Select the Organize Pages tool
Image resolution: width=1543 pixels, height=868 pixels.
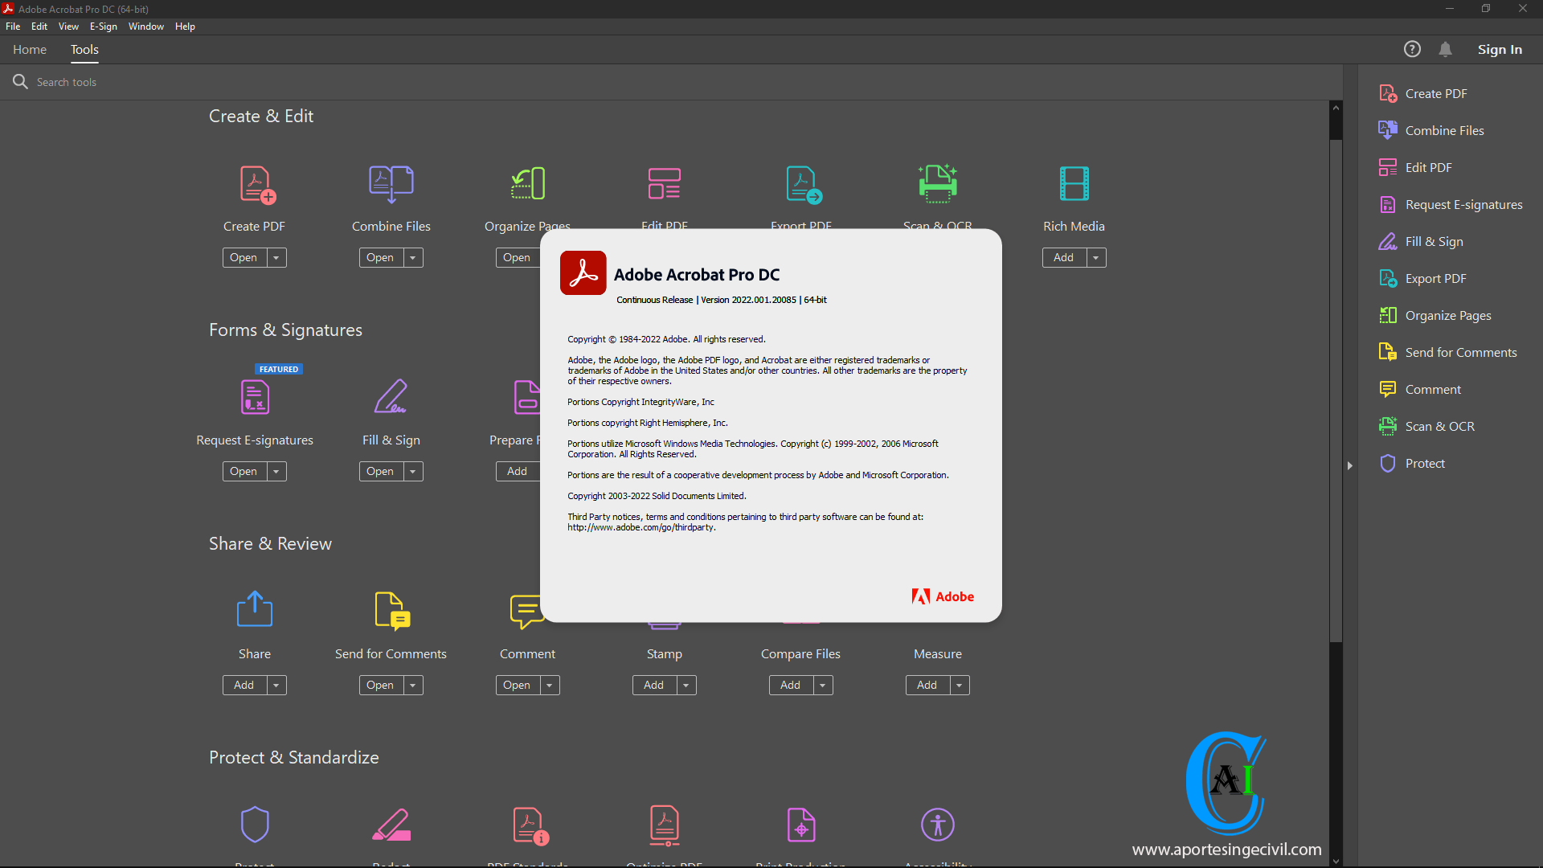coord(1449,315)
